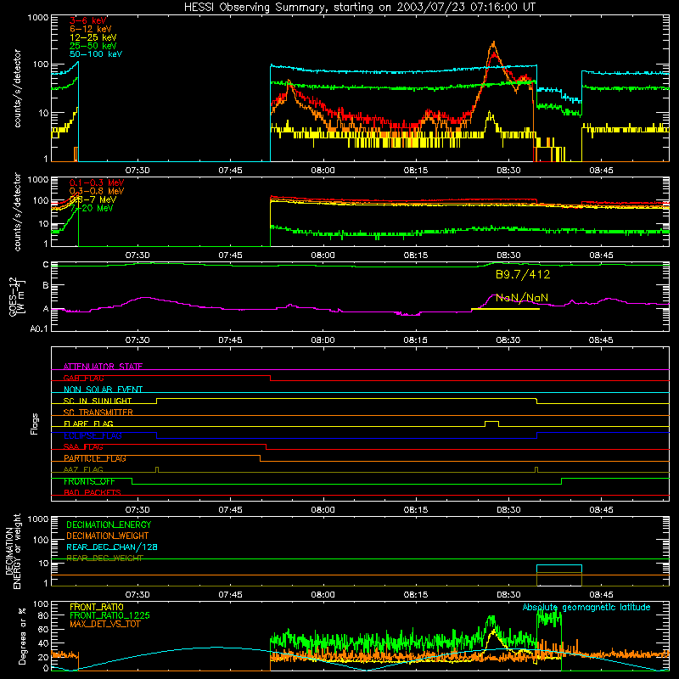Click the B9.7/412 GOES class annotation
The image size is (679, 679).
point(523,274)
